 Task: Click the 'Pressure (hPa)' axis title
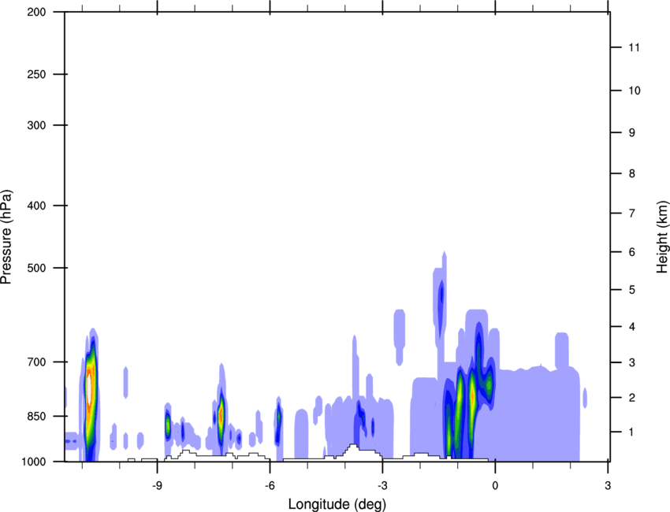click(6, 237)
